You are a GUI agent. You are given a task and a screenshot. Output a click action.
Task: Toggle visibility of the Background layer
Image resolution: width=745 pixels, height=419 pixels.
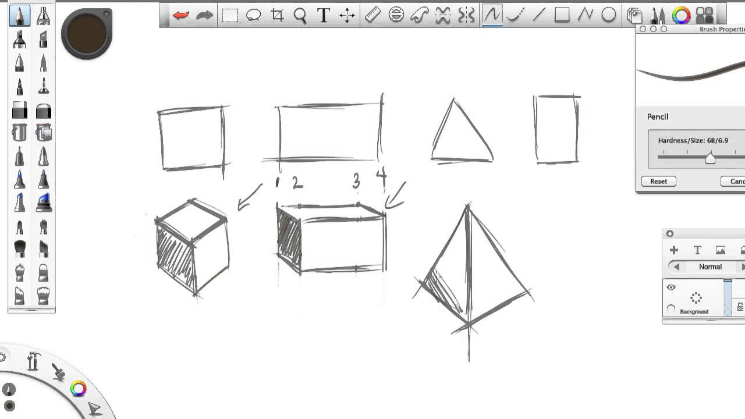coord(671,287)
